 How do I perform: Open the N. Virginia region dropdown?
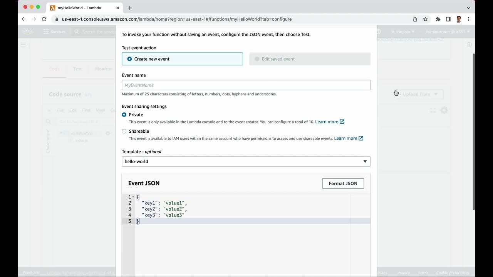[403, 32]
